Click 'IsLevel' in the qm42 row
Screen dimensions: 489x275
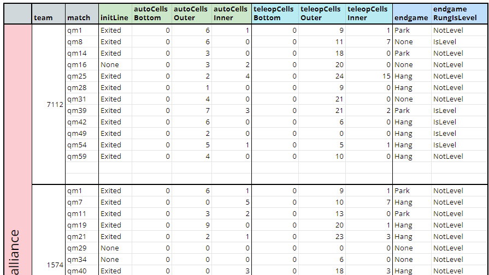(x=459, y=122)
